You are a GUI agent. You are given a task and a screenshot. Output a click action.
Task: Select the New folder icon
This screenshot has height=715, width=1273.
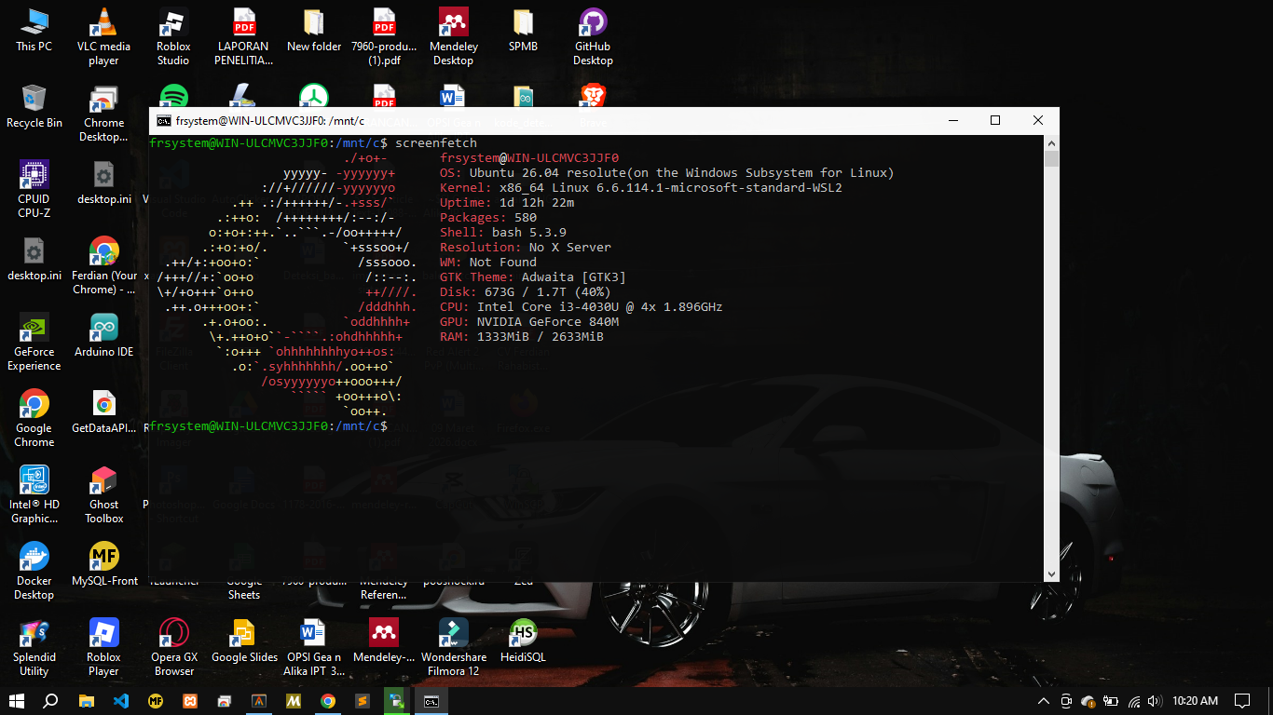pyautogui.click(x=314, y=30)
